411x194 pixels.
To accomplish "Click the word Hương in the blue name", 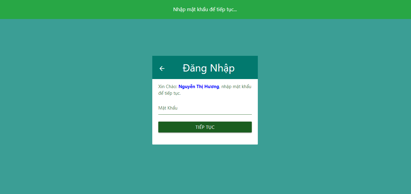I will click(x=212, y=87).
